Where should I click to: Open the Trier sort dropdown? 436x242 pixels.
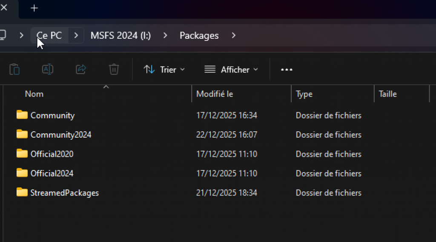tap(164, 69)
